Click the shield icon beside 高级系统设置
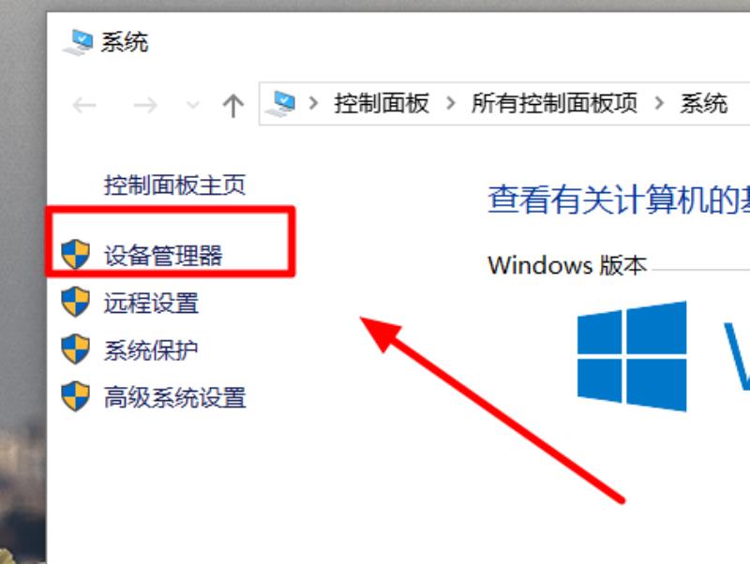This screenshot has width=750, height=564. [76, 396]
